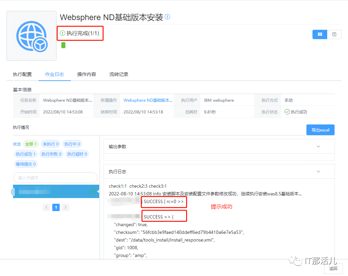Collapse the 执行日志 panel chevron

click(318, 171)
